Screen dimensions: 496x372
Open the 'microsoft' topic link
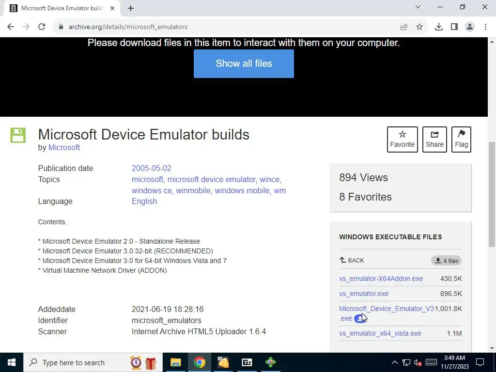147,179
